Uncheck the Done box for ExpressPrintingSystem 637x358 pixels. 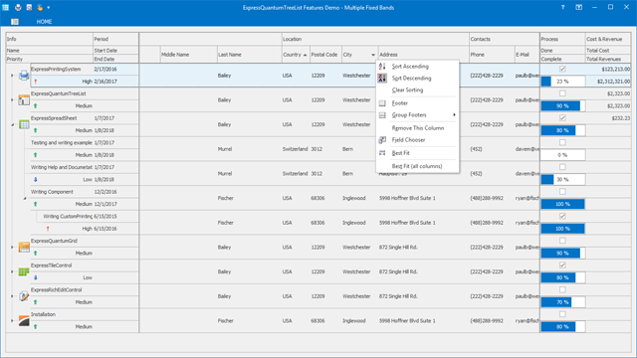tap(562, 69)
